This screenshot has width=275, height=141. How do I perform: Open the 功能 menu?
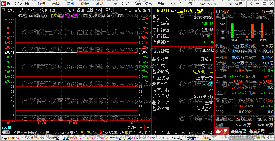(x=125, y=4)
